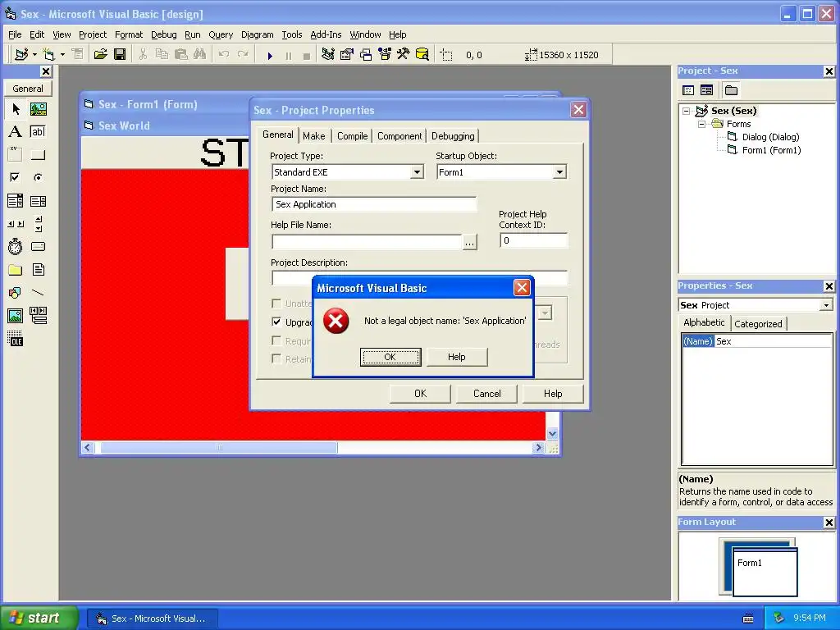Collapse Forms folder tree node
Image resolution: width=840 pixels, height=630 pixels.
pos(701,124)
